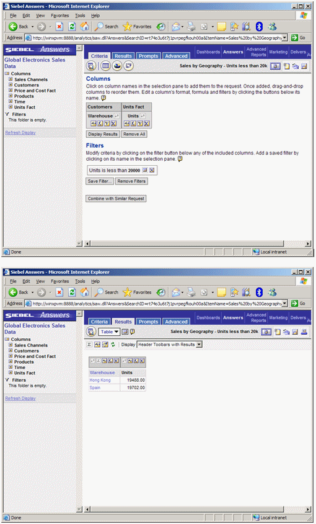Click the Hong Kong warehouse link
Image resolution: width=316 pixels, height=524 pixels.
pos(100,380)
